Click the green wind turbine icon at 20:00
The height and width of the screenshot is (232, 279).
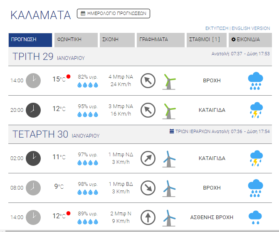pos(169,110)
